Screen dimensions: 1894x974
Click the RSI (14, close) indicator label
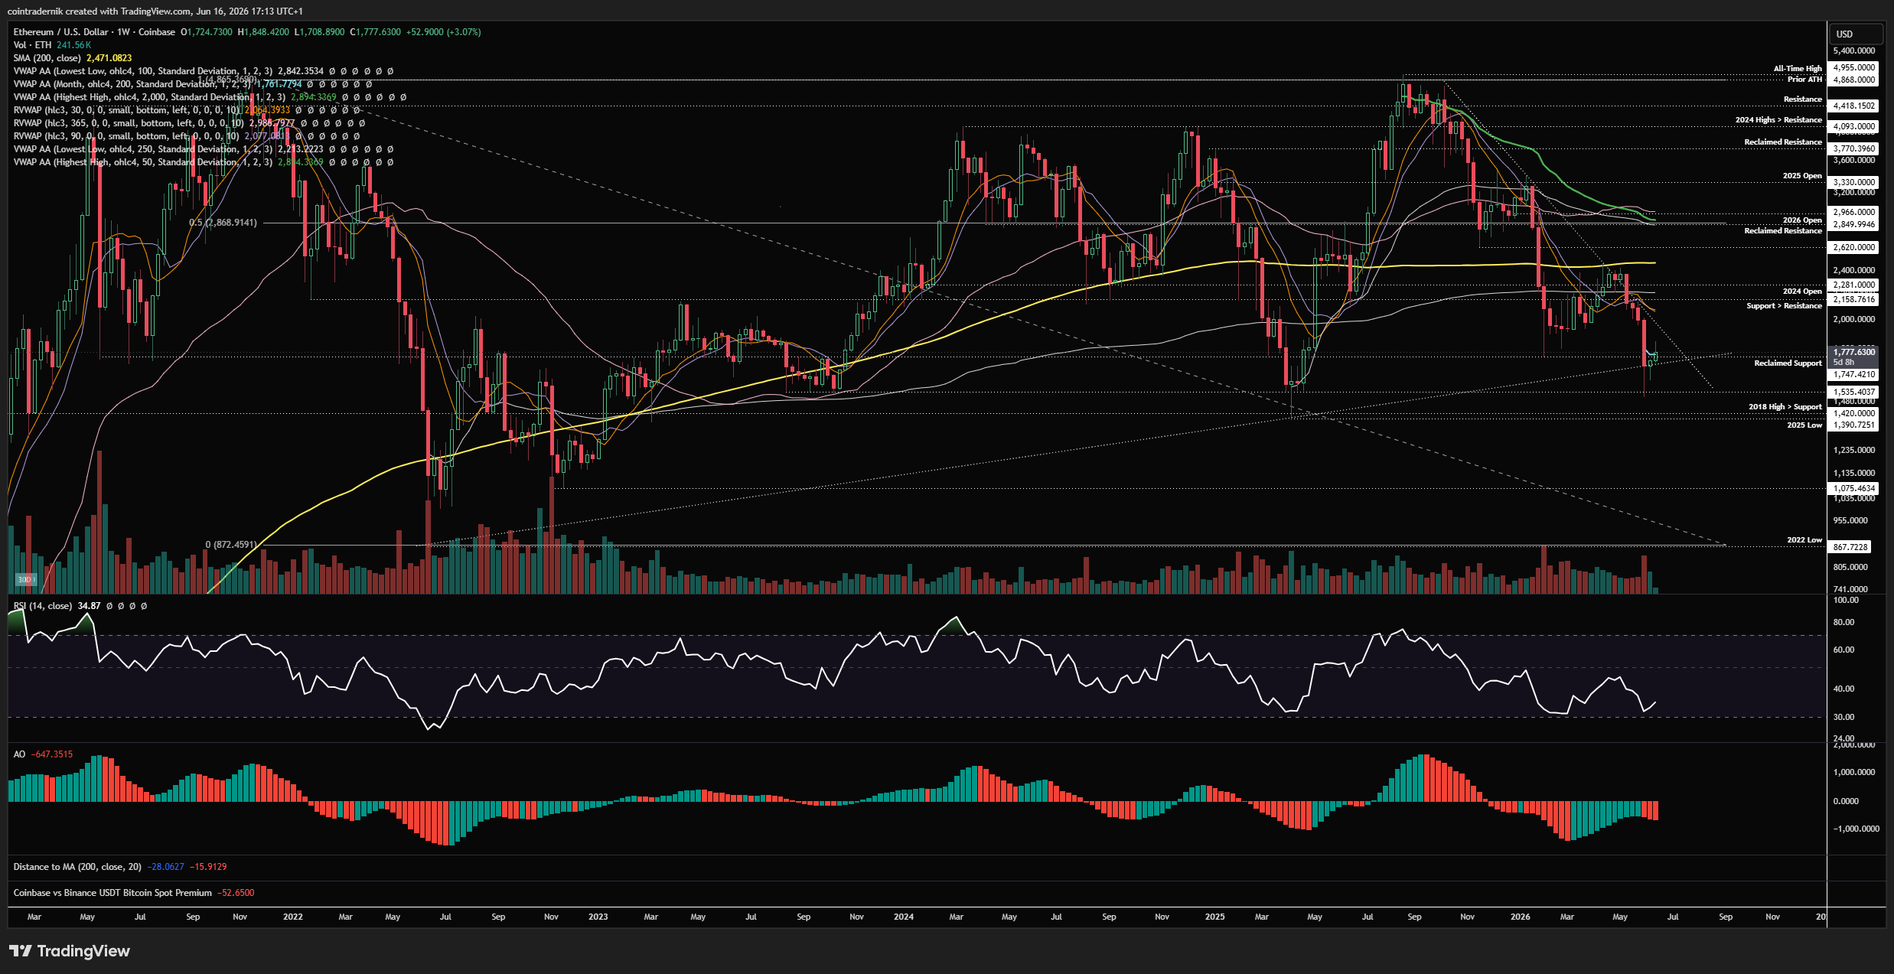43,606
